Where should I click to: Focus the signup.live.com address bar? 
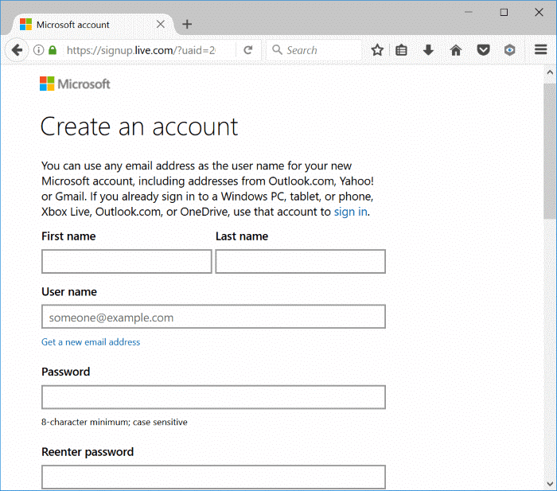pyautogui.click(x=141, y=50)
